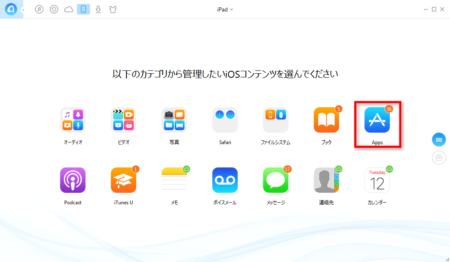
Task: Open the File System category (ファイルシステム)
Action: click(x=275, y=120)
